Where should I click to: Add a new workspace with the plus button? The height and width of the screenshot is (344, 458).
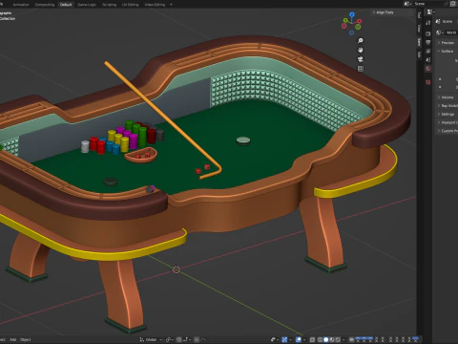pos(171,5)
